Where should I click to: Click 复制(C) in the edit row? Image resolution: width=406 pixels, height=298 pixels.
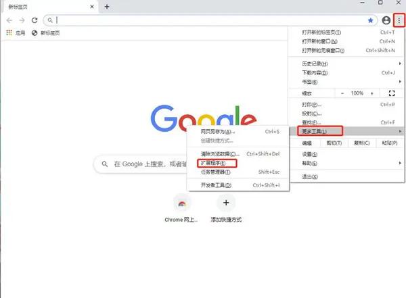(362, 143)
